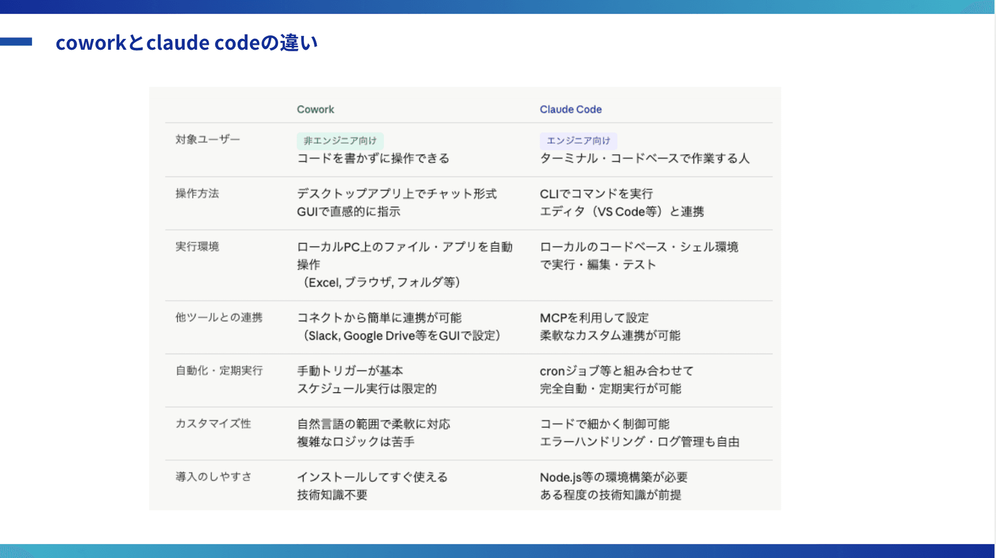Select text 'CLIでコマンドを実行'
This screenshot has height=558, width=996.
[x=596, y=193]
